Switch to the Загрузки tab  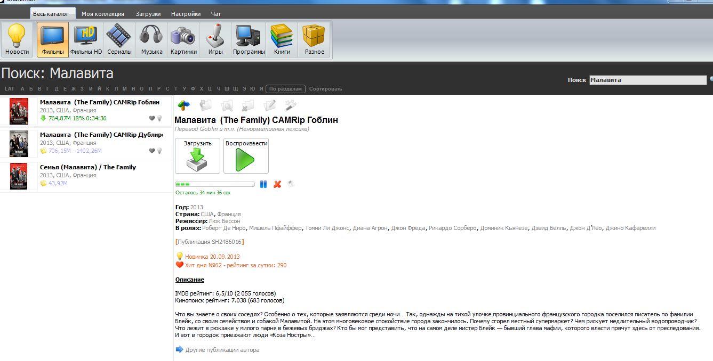tap(148, 14)
